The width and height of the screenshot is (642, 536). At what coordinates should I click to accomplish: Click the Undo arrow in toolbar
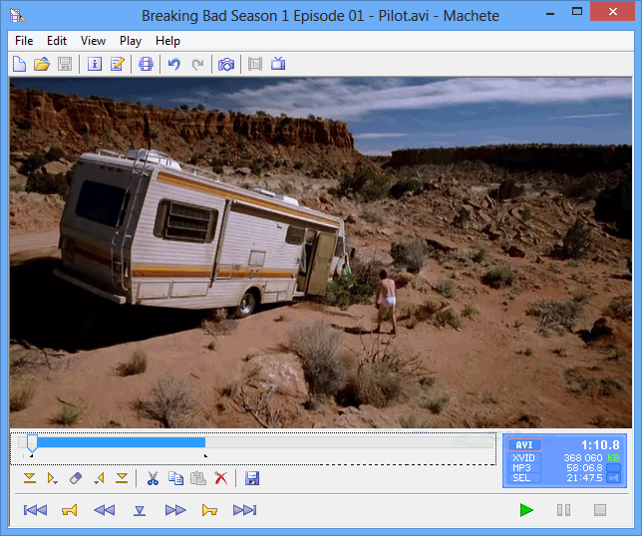point(173,65)
